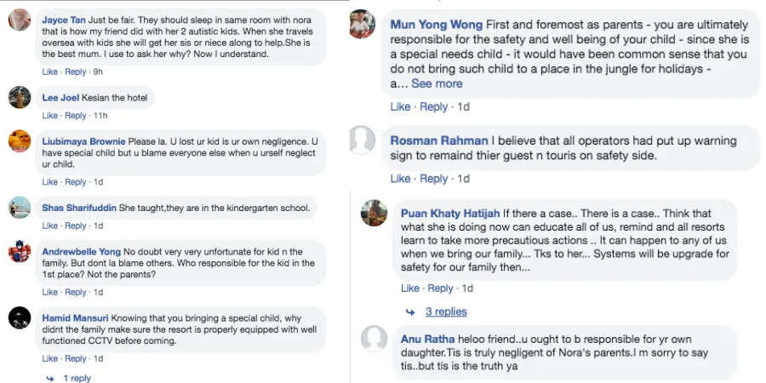Open Andrewbelle Yong's profile picture

pyautogui.click(x=20, y=252)
